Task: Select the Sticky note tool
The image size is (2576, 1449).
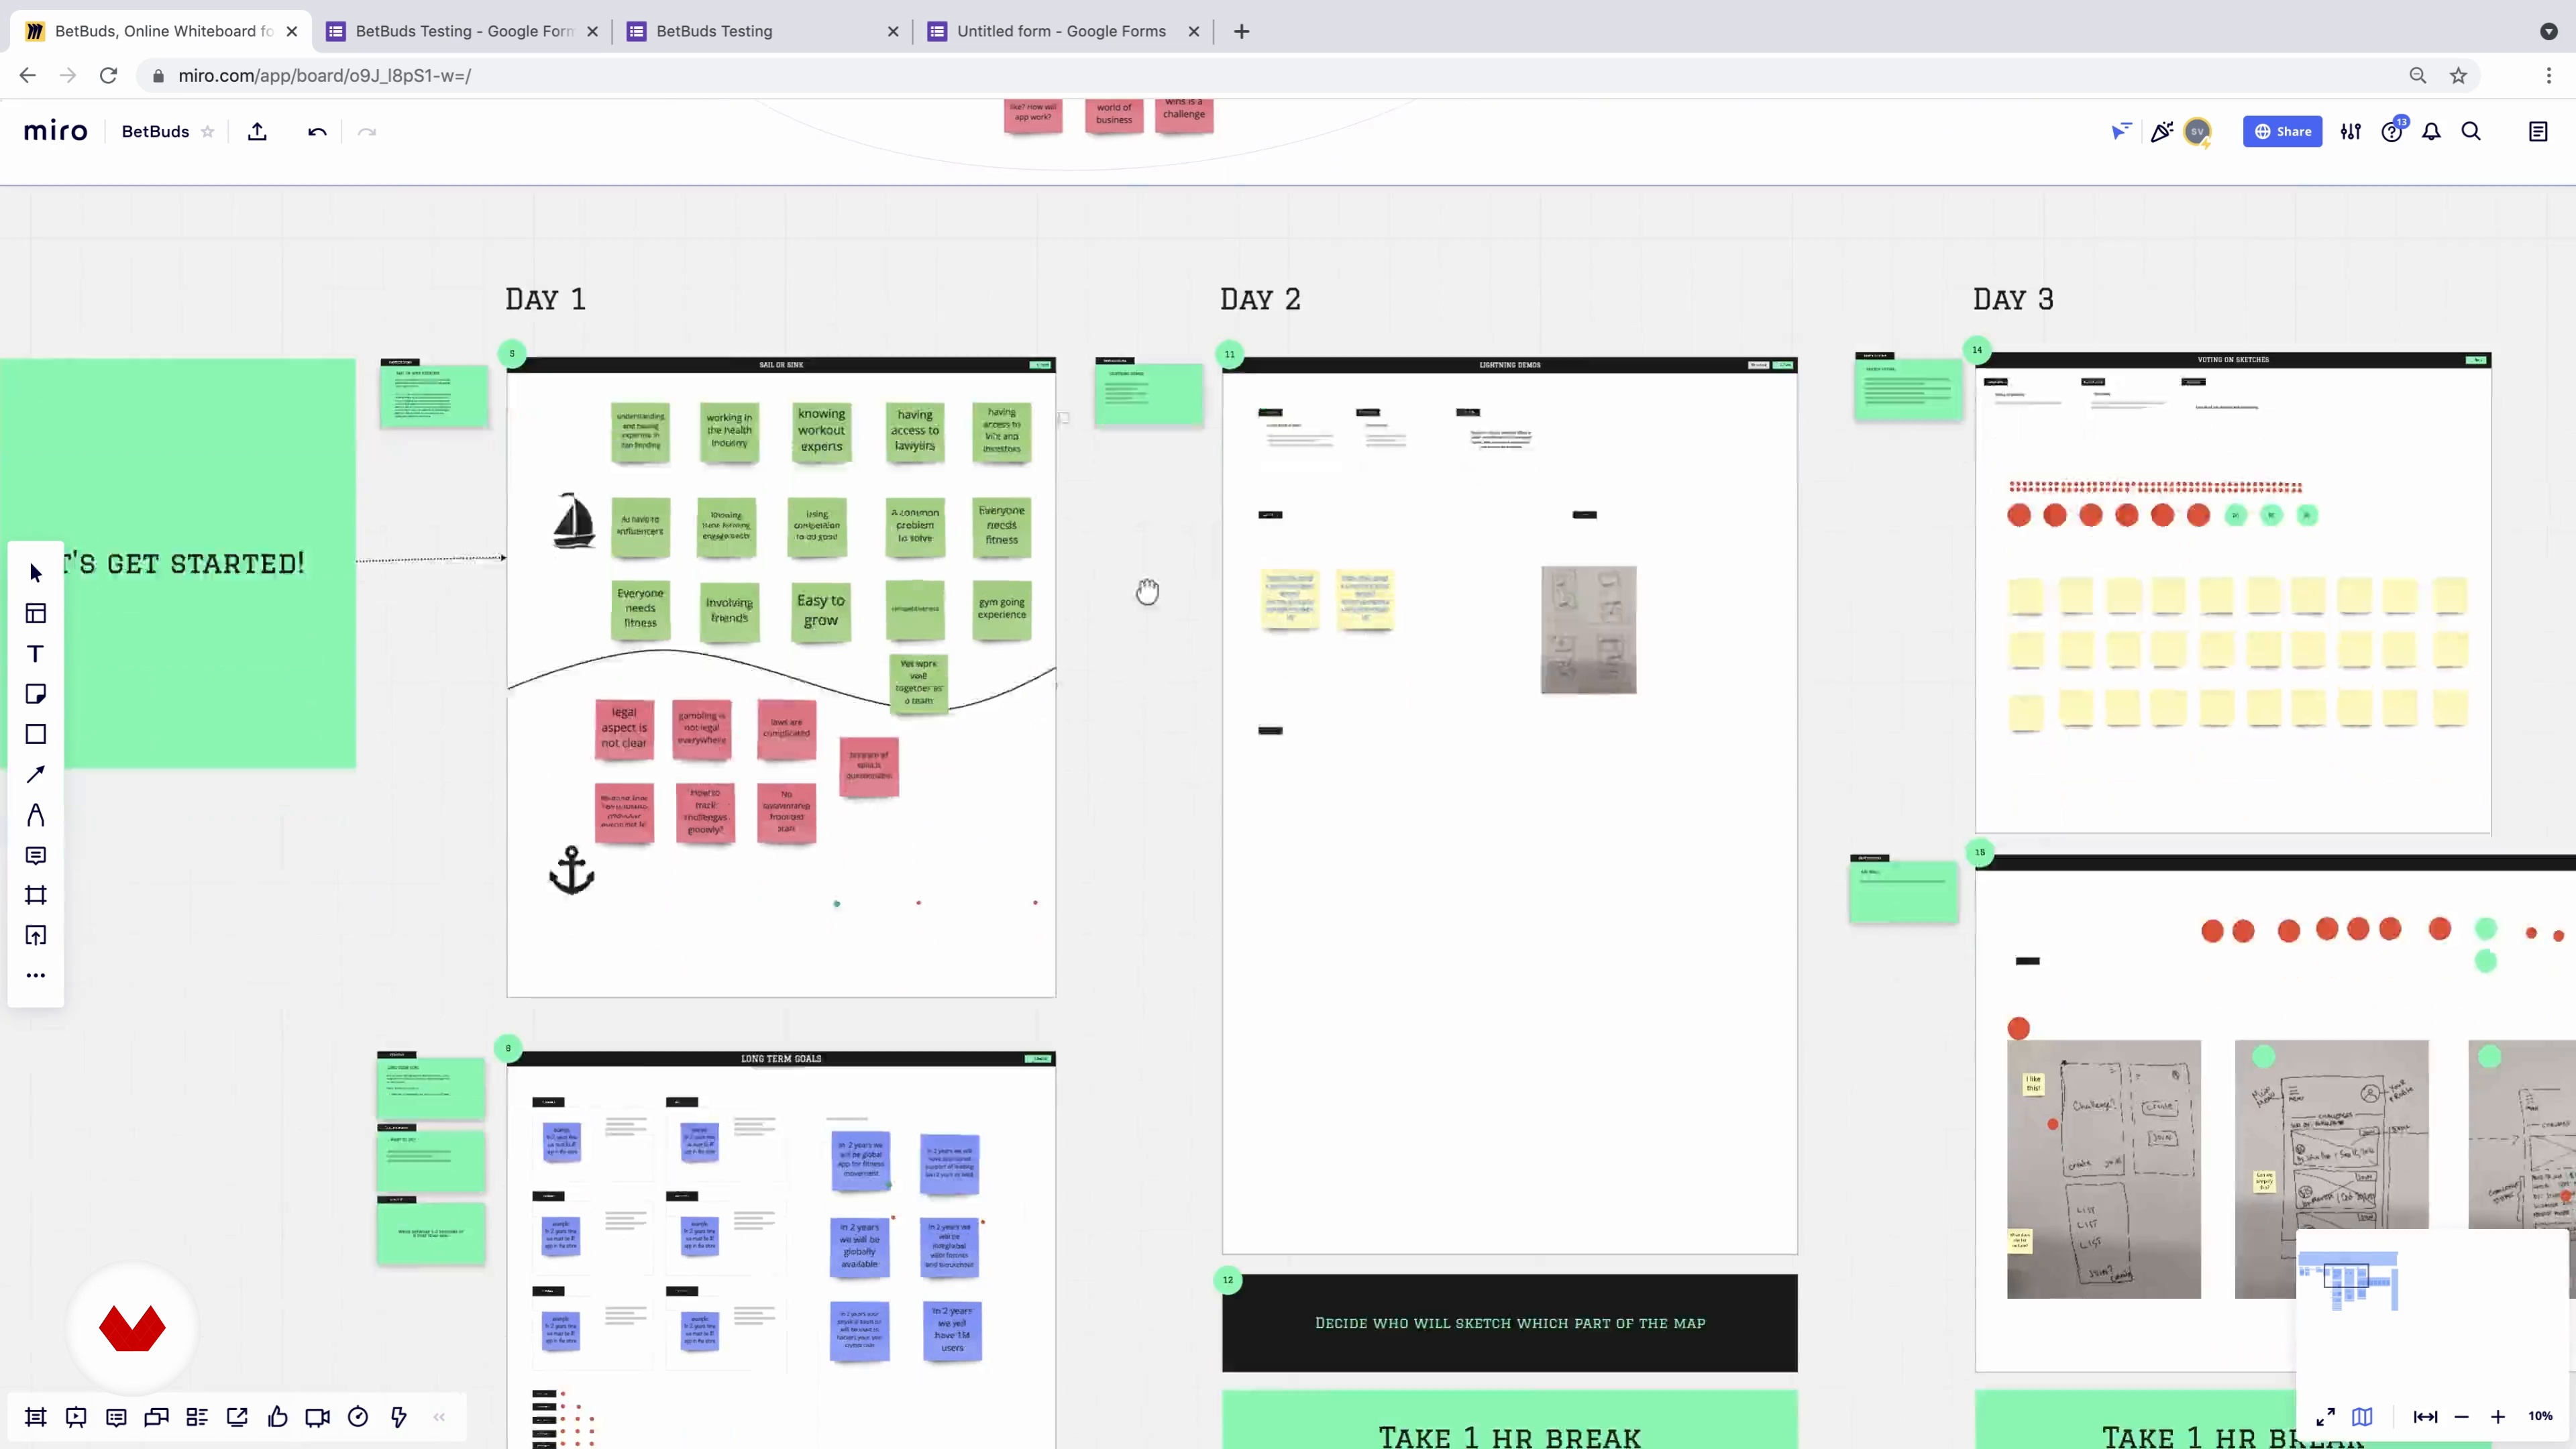Action: coord(36,694)
